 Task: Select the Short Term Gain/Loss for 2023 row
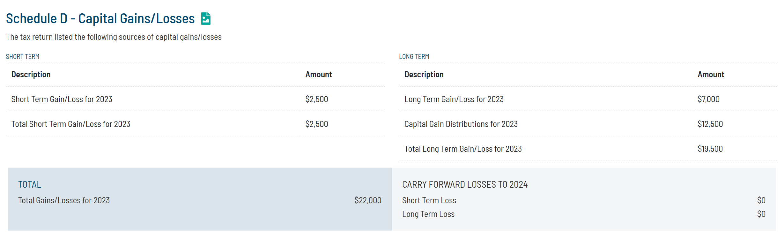pos(195,99)
